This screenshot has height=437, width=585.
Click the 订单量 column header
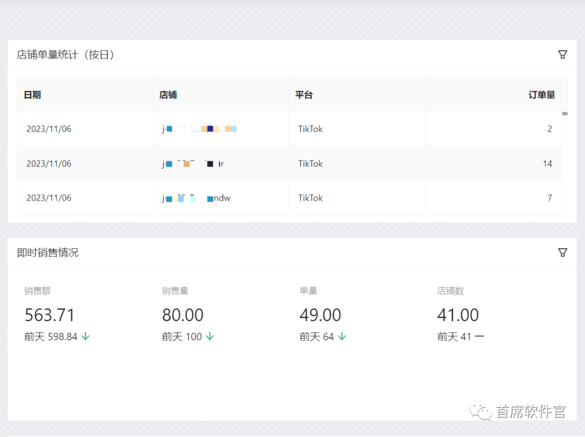[x=542, y=95]
